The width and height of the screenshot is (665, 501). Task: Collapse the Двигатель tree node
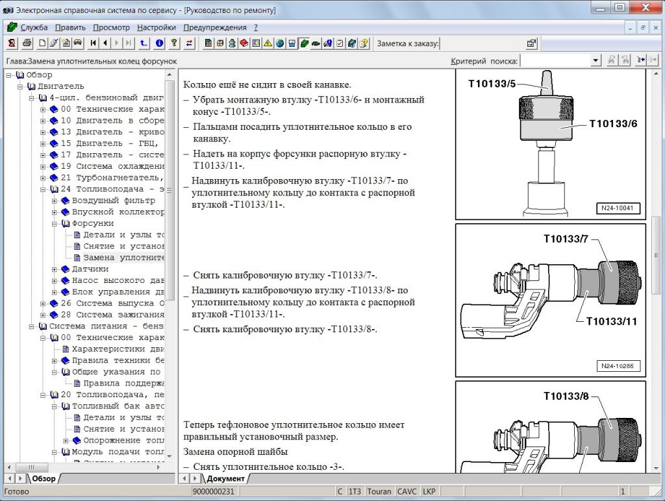(20, 86)
